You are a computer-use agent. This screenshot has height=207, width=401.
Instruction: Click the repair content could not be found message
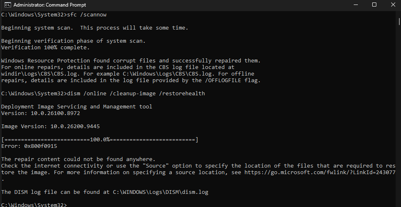pos(78,159)
